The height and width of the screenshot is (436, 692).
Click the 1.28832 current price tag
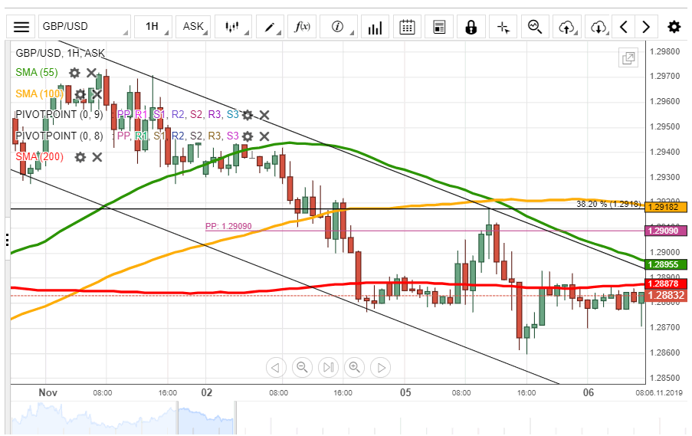[x=666, y=295]
